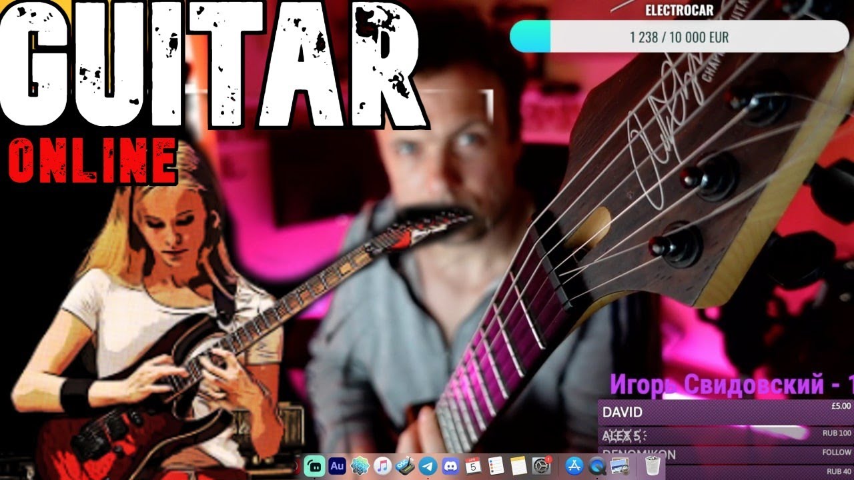Click the Electrocar donation progress bar
854x480 pixels.
tap(679, 37)
